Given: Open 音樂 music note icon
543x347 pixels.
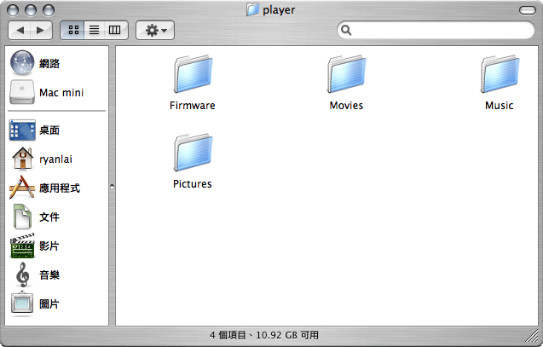Looking at the screenshot, I should click(23, 275).
